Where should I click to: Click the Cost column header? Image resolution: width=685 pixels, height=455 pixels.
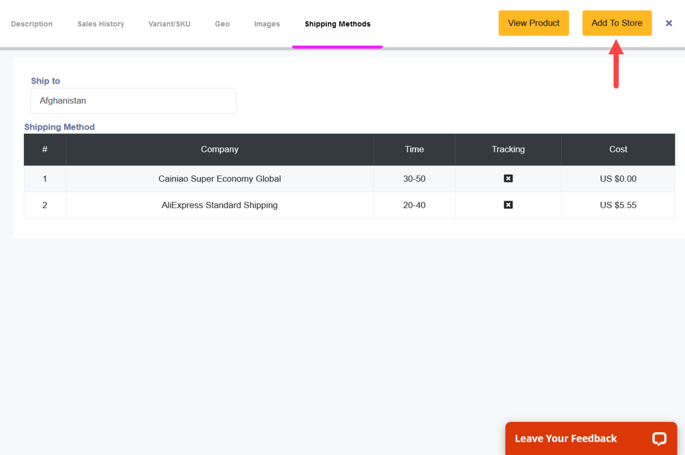pyautogui.click(x=618, y=149)
